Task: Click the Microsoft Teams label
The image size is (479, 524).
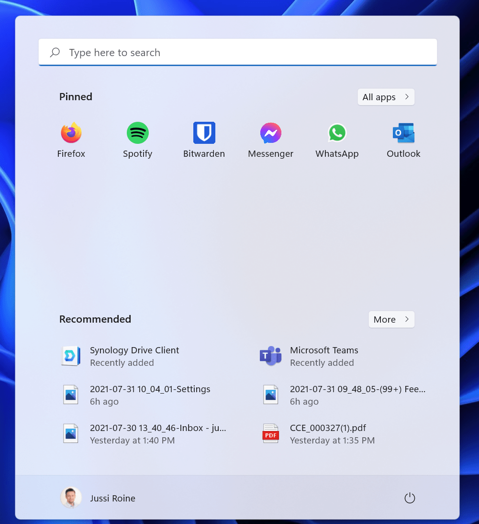Action: 324,350
